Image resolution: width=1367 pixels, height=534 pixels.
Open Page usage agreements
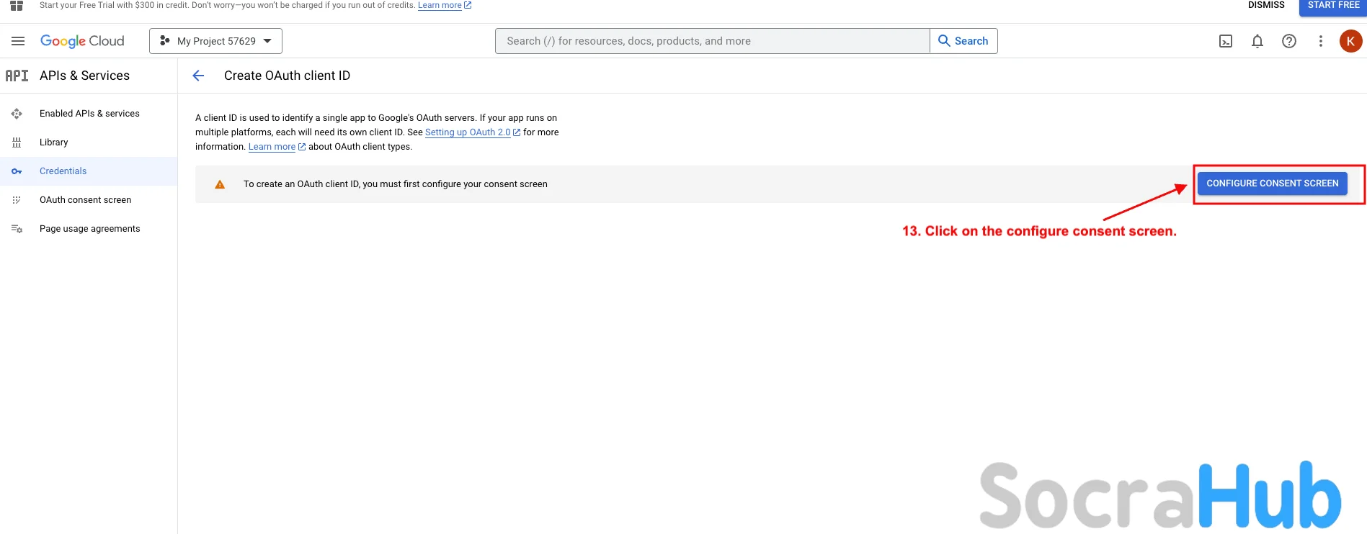click(89, 229)
